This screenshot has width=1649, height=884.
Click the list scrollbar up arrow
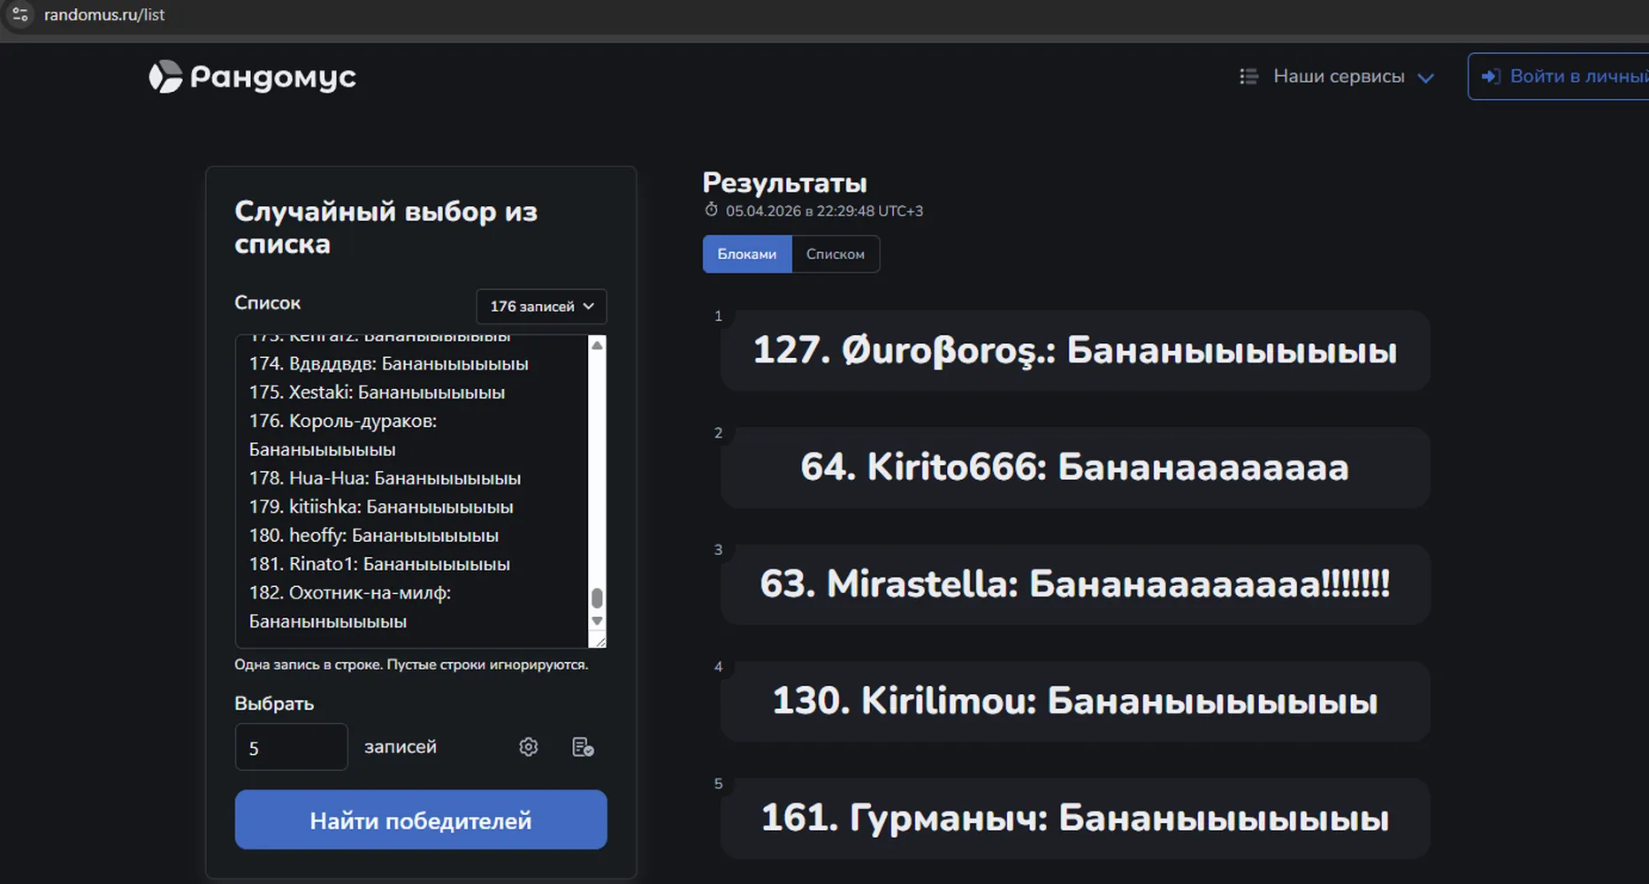(x=597, y=346)
